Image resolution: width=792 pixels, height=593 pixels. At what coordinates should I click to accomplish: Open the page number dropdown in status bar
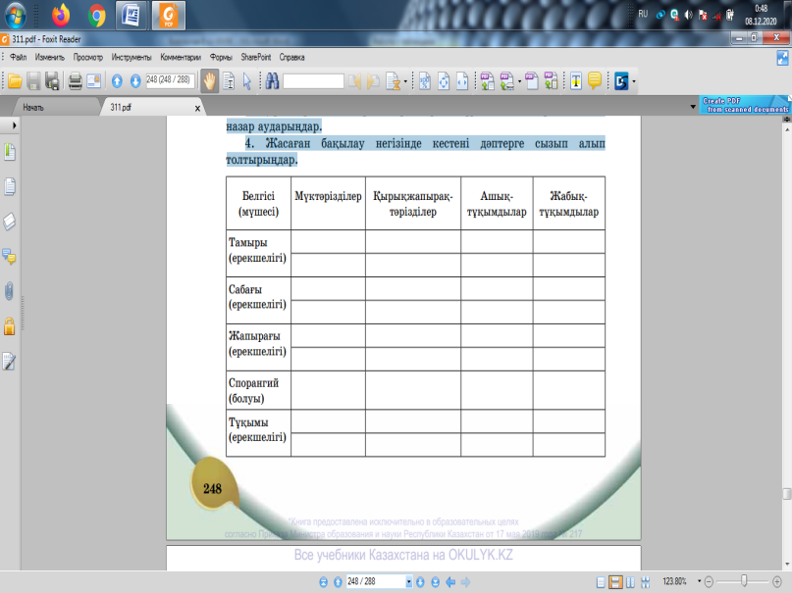click(408, 581)
